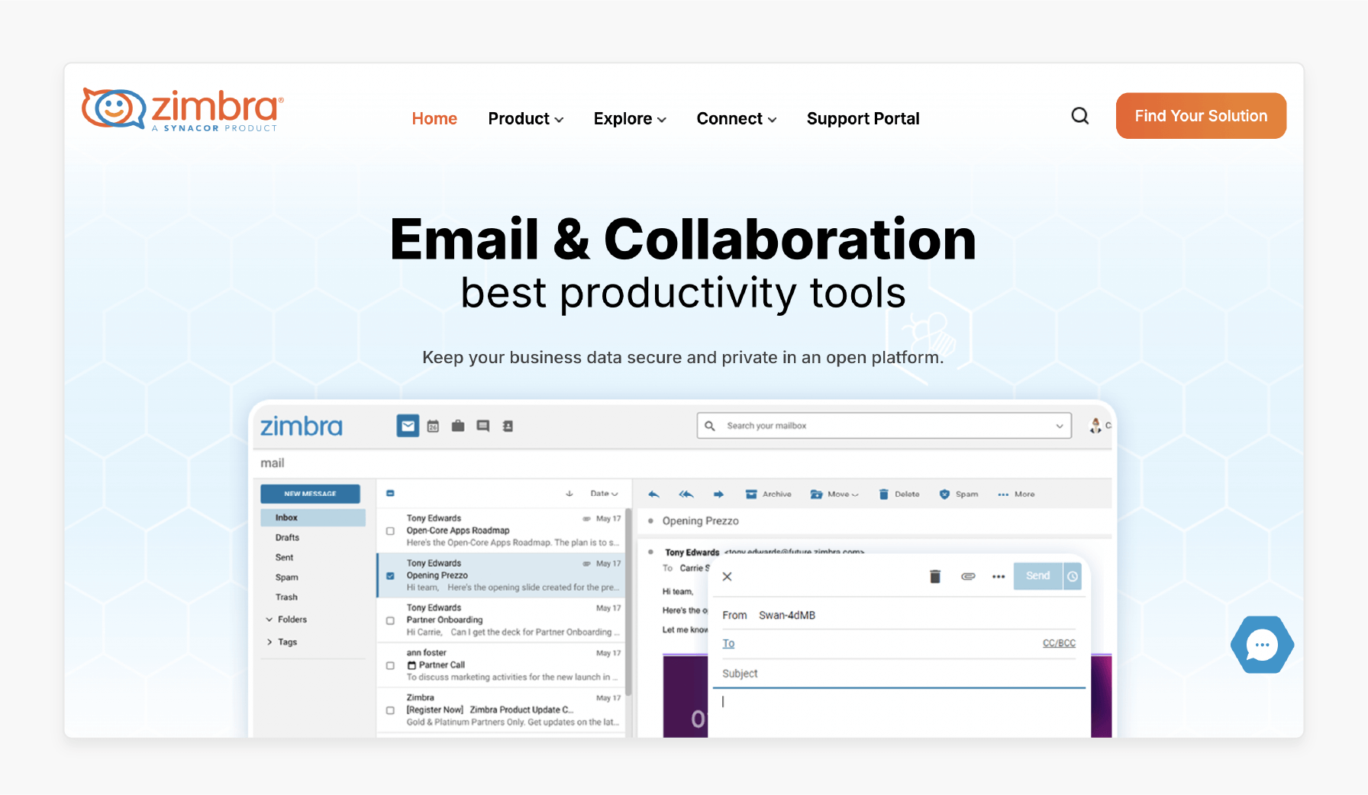Open the Date sort dropdown
Viewport: 1368px width, 795px height.
click(604, 494)
